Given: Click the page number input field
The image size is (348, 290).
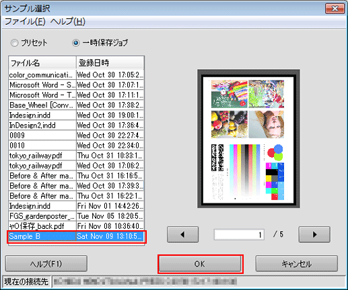Looking at the screenshot, I should coord(239,234).
